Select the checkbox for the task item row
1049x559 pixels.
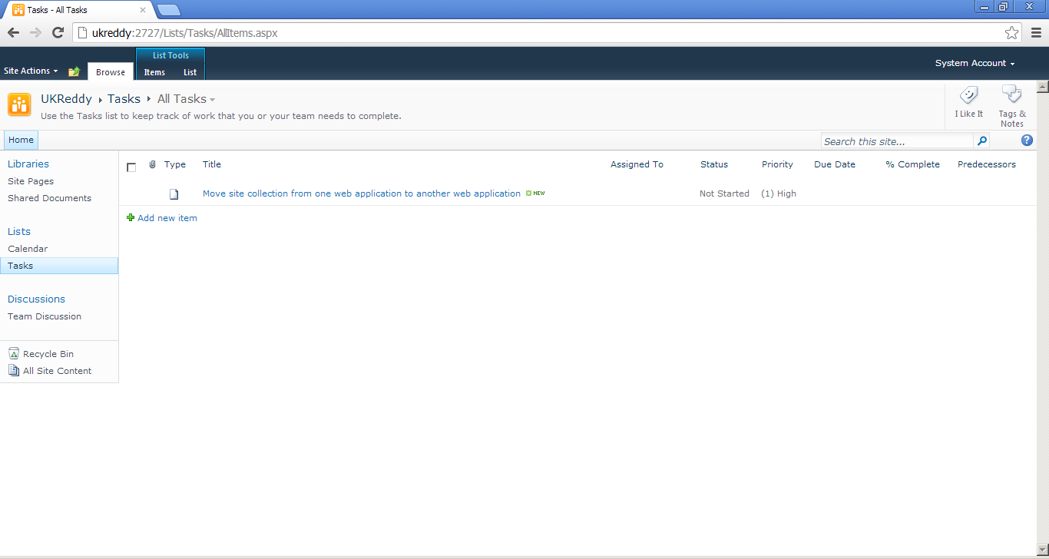coord(131,193)
